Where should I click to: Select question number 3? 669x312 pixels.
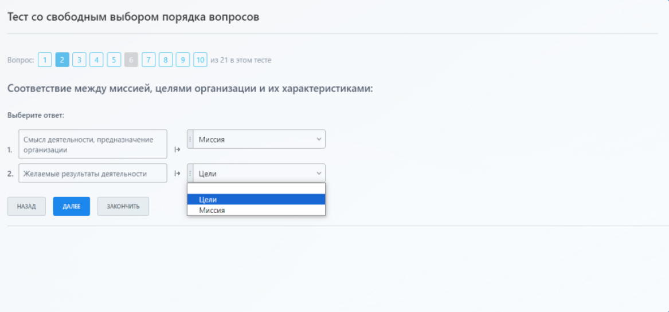pos(80,60)
